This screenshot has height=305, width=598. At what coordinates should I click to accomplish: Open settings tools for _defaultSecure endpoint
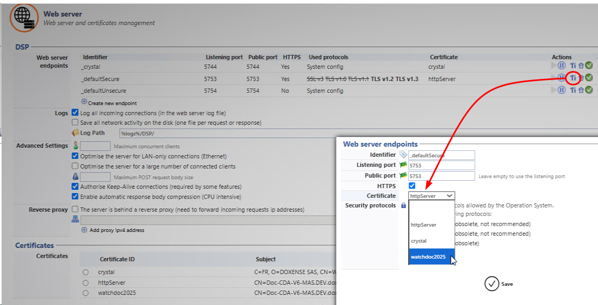(x=573, y=78)
